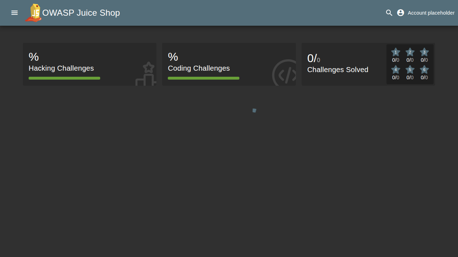Select the difficulty 3 star

[424, 52]
